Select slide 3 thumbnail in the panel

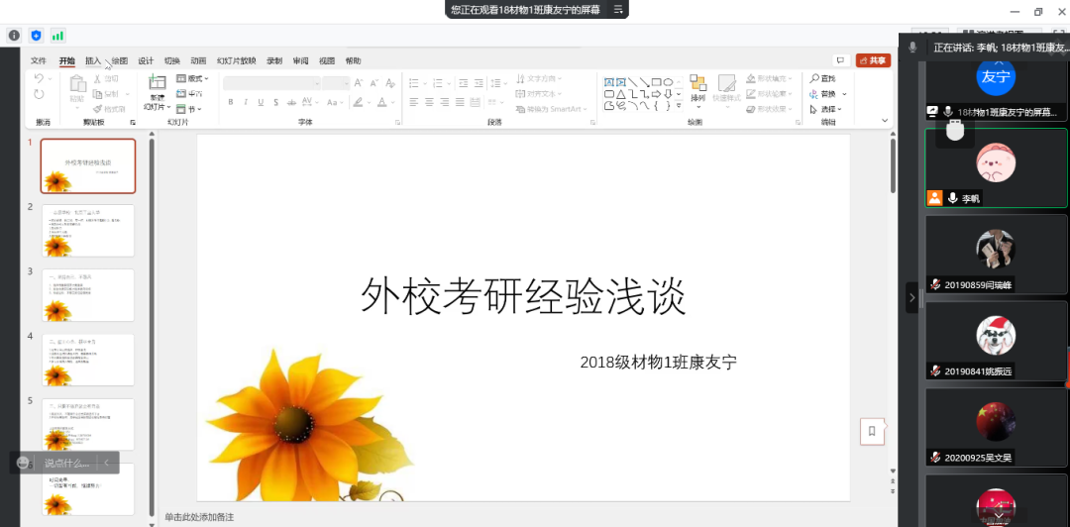pos(88,295)
